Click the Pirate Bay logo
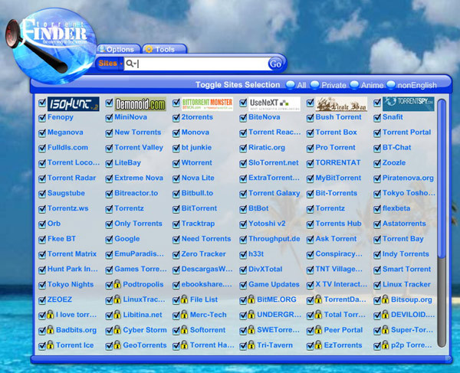 341,104
